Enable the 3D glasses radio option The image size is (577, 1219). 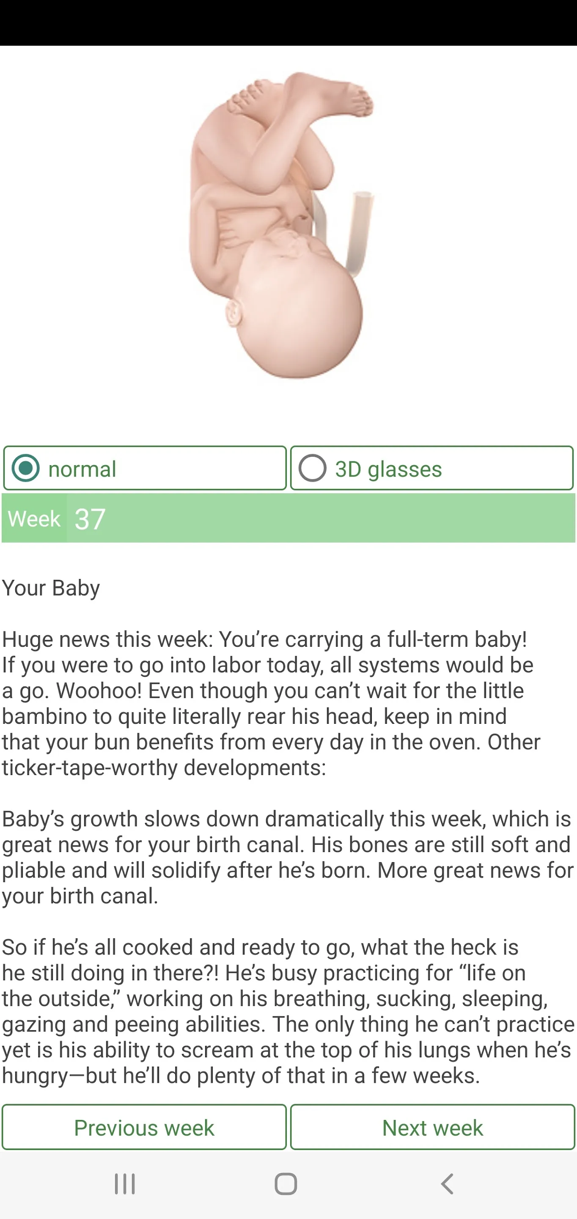point(313,468)
